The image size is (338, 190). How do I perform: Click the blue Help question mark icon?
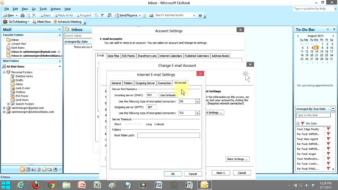200,15
